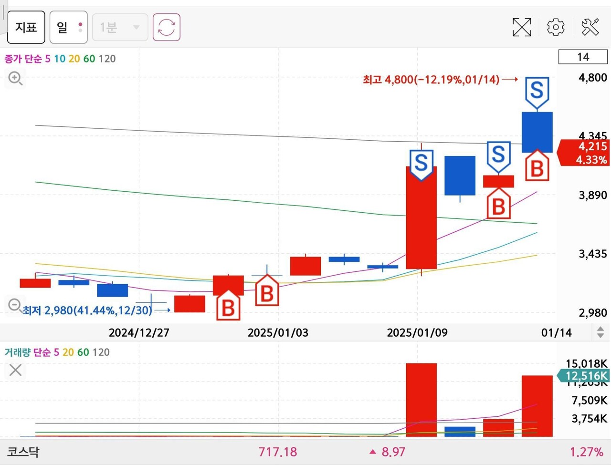Image resolution: width=611 pixels, height=465 pixels.
Task: Expand the 1분 interval dropdown
Action: pos(120,27)
